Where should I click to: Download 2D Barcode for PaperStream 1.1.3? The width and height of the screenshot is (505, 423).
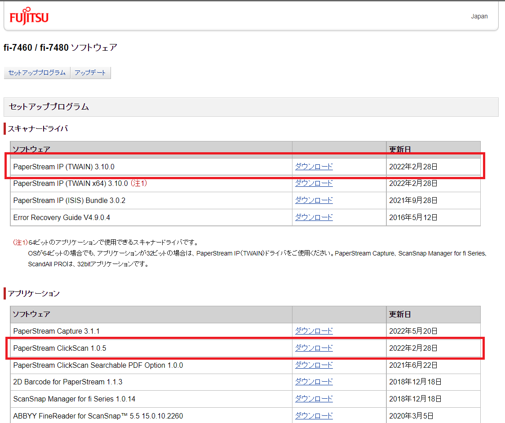click(x=314, y=382)
